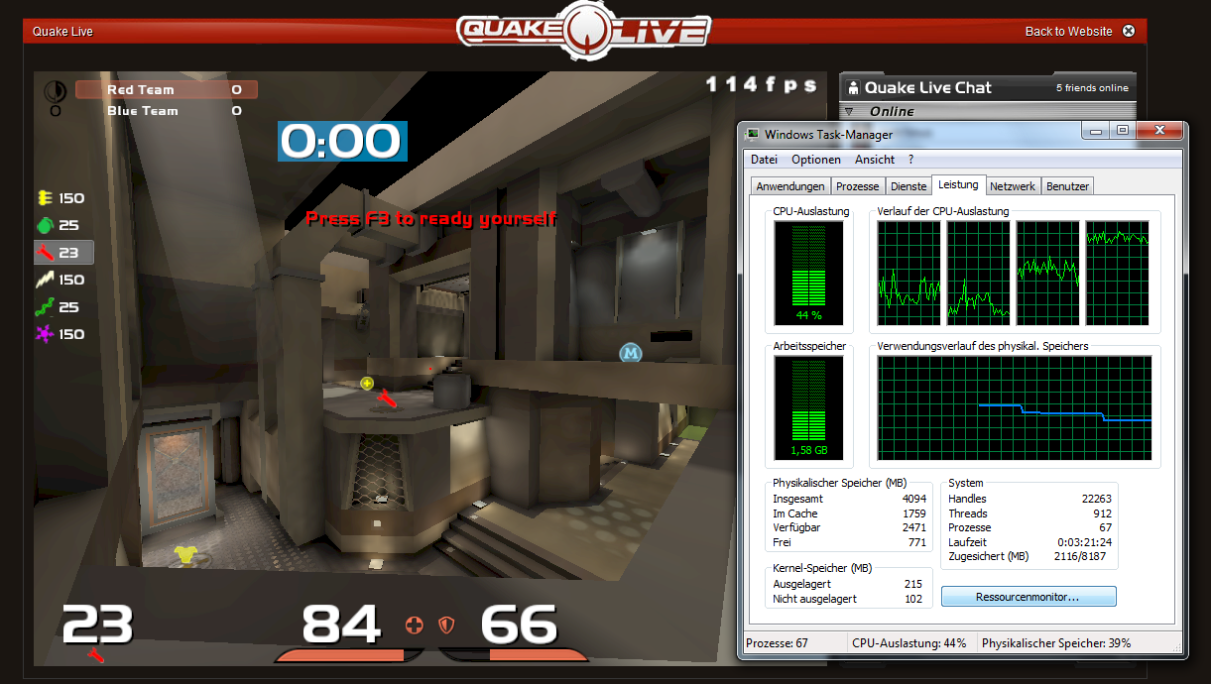Click the health cross icon on HUD
Viewport: 1211px width, 684px height.
point(415,625)
